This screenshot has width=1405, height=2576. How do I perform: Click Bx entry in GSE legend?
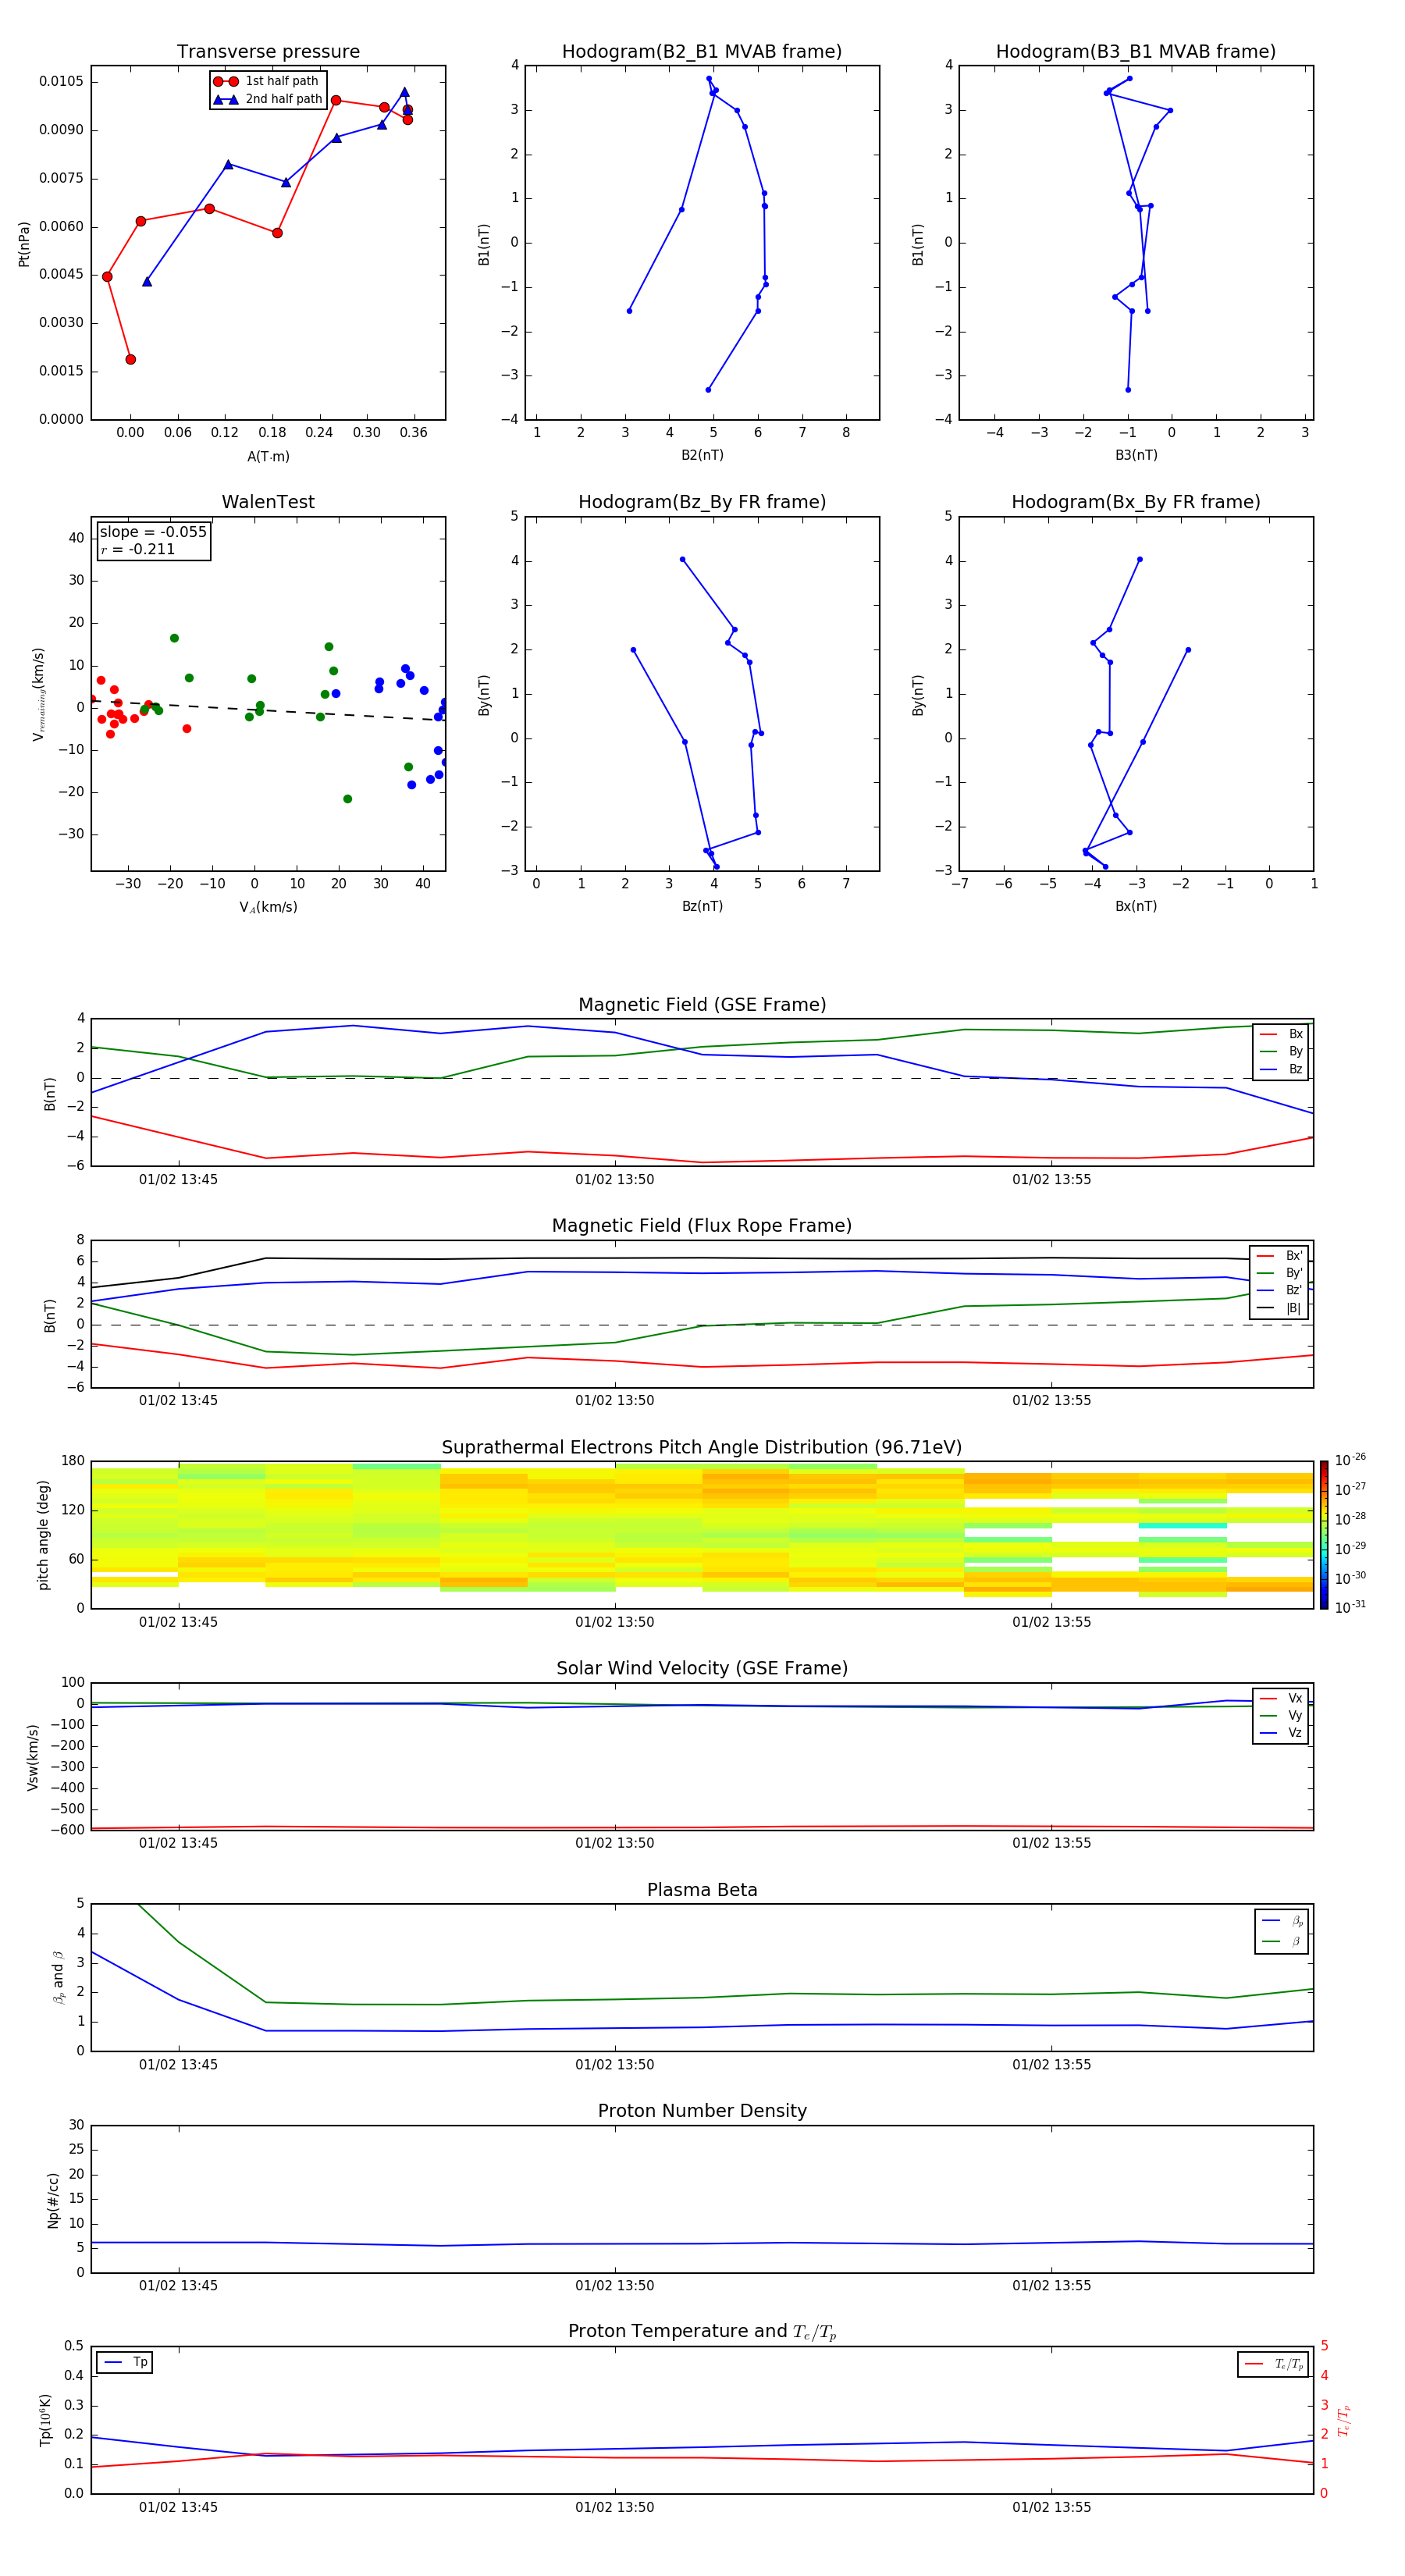[x=1281, y=1034]
